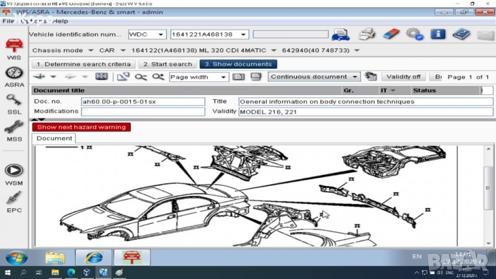Toggle the Validity off button

tap(403, 77)
